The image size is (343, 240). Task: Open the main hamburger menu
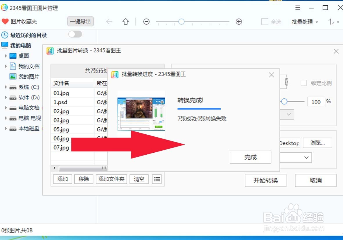click(x=297, y=8)
